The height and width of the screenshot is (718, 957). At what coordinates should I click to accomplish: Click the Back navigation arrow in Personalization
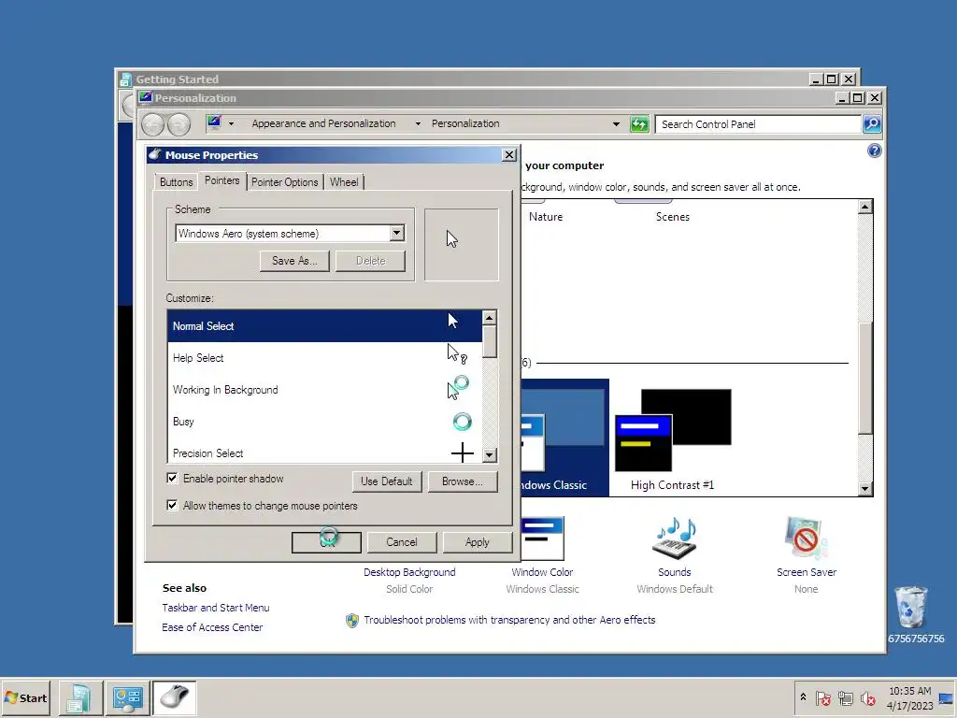click(153, 124)
